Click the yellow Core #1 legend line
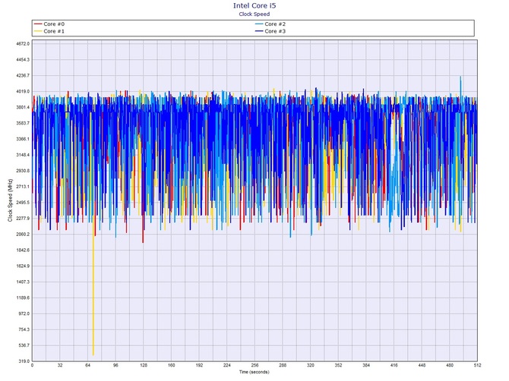This screenshot has height=381, width=509. click(38, 31)
